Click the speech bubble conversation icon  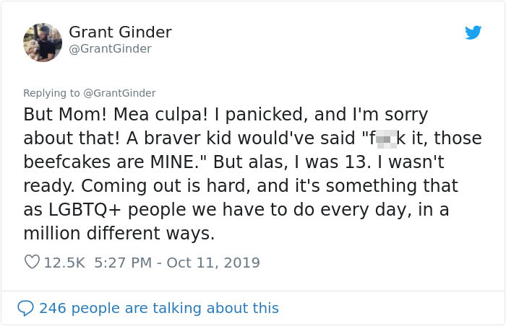[25, 308]
